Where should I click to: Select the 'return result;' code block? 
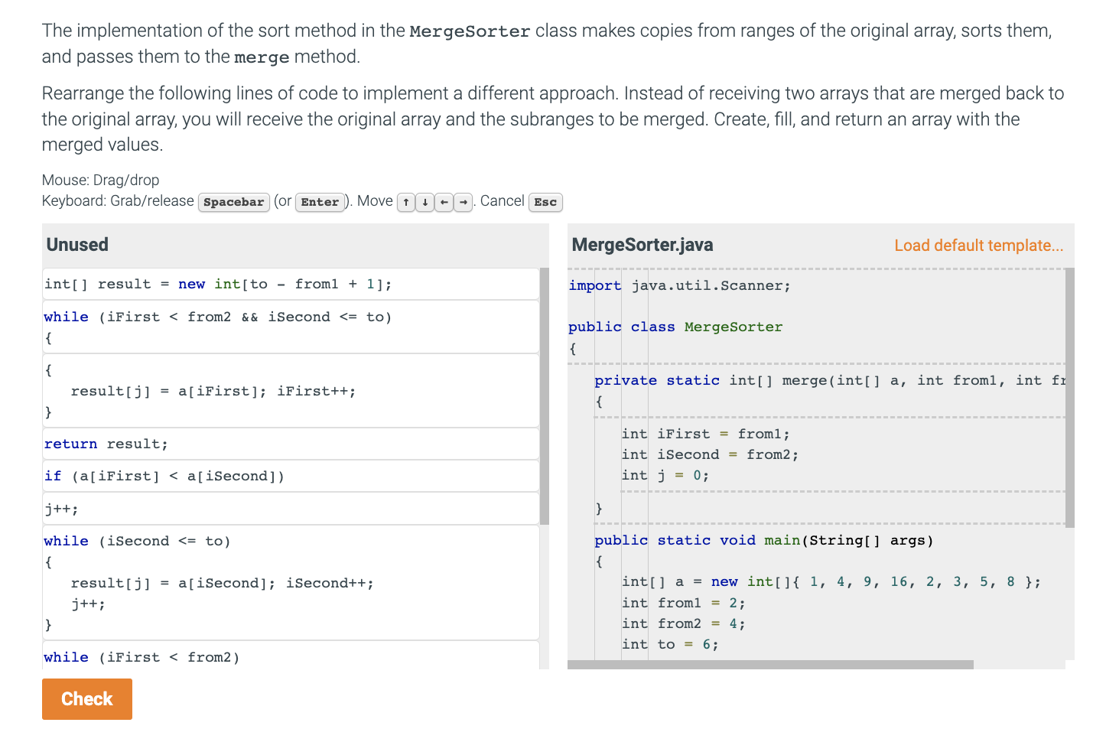[291, 444]
